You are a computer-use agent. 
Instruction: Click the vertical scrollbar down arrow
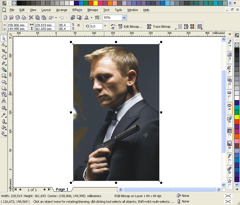tap(223, 185)
